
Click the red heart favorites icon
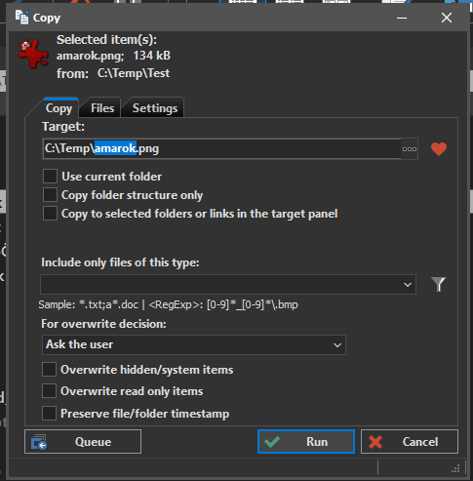pos(439,149)
